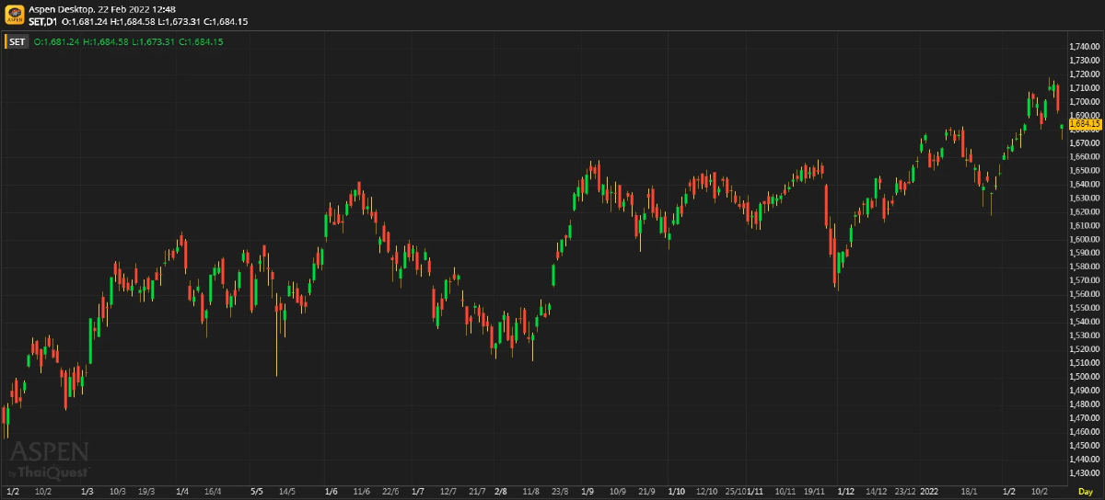The image size is (1105, 500).
Task: Click the 10/11 date axis label
Action: [786, 493]
